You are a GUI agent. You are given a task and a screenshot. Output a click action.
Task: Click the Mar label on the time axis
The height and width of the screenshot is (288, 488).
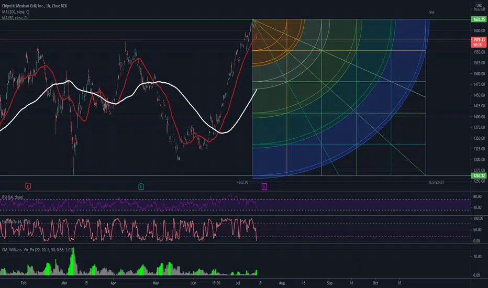(64, 283)
